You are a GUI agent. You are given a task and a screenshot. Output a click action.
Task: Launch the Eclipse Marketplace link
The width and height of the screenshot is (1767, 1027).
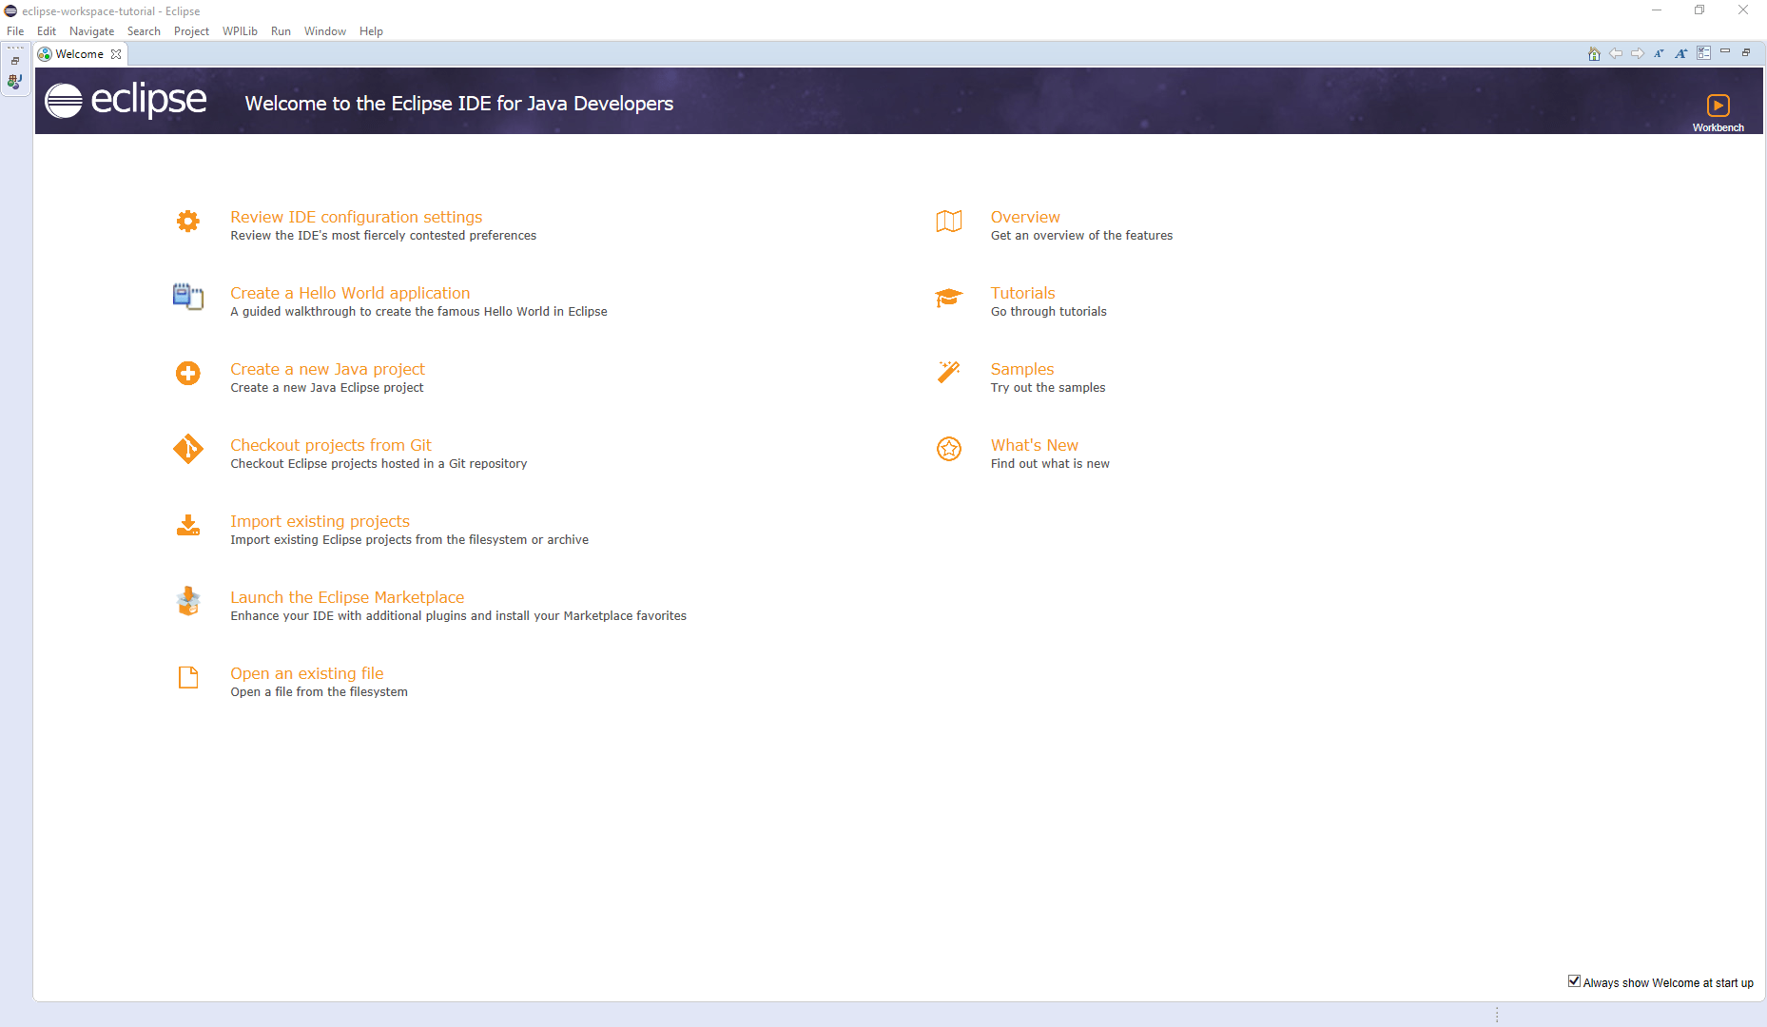[346, 597]
